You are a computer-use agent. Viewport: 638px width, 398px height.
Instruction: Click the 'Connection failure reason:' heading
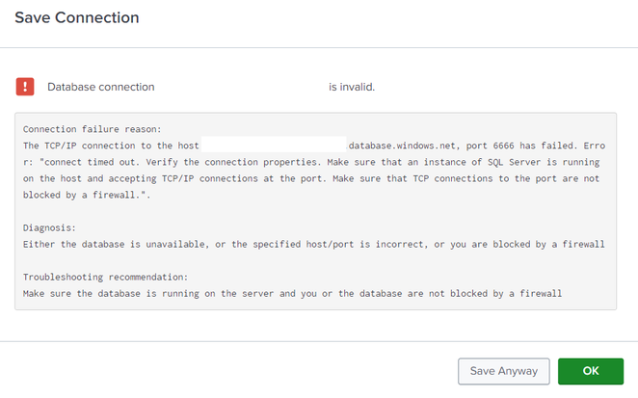coord(92,129)
